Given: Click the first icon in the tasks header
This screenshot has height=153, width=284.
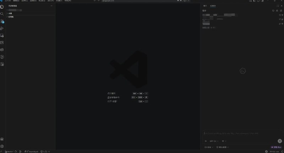Looking at the screenshot, I should pos(273,11).
